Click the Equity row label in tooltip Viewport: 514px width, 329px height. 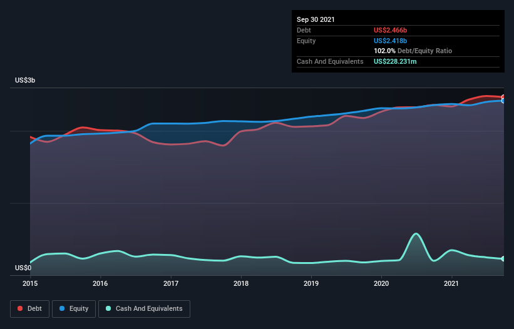click(x=306, y=41)
